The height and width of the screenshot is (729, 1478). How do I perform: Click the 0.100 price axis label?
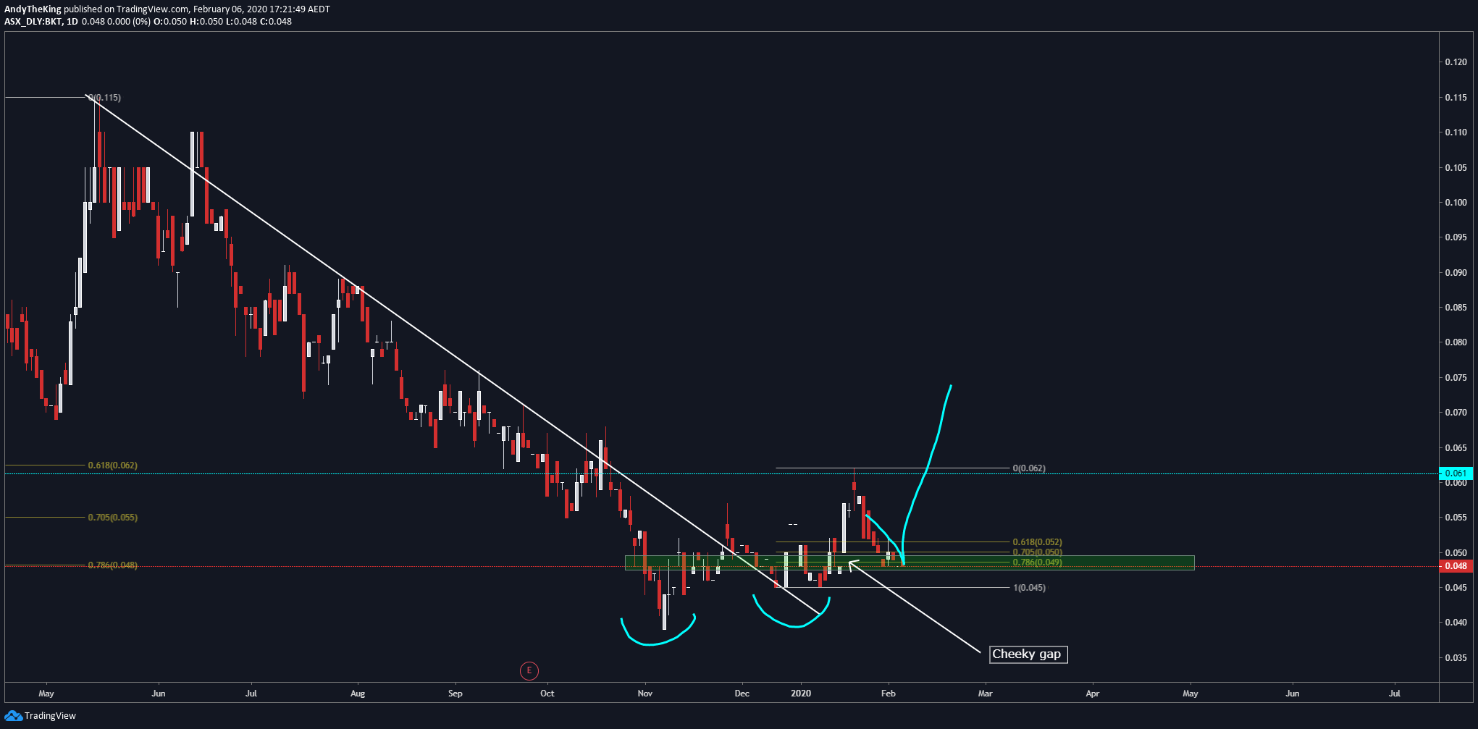1456,203
